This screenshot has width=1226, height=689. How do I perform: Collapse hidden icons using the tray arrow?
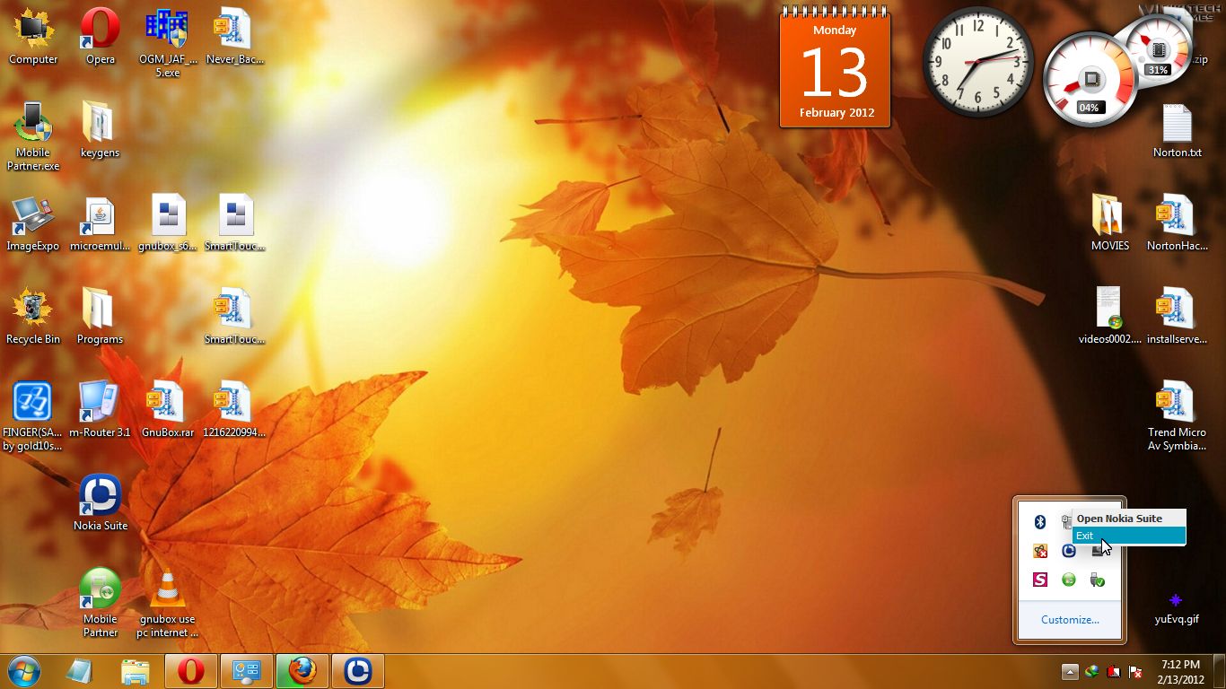pyautogui.click(x=1069, y=671)
